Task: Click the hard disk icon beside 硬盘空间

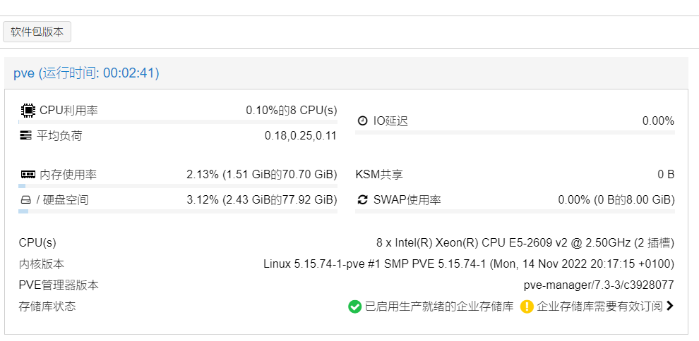Action: coord(25,200)
